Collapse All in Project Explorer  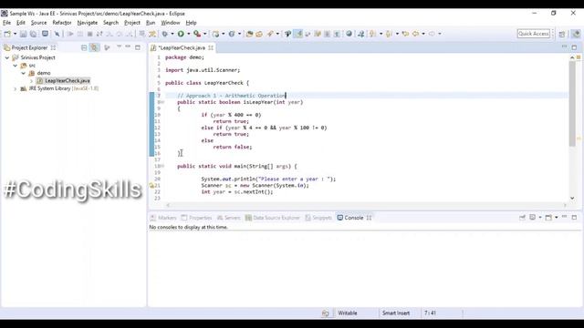coord(84,47)
